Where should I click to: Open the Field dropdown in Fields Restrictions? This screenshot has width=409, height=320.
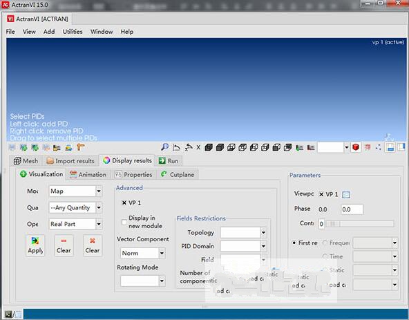(243, 259)
